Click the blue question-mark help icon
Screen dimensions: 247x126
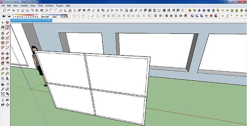216,16
